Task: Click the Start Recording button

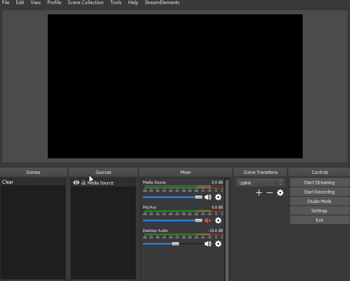Action: tap(319, 192)
